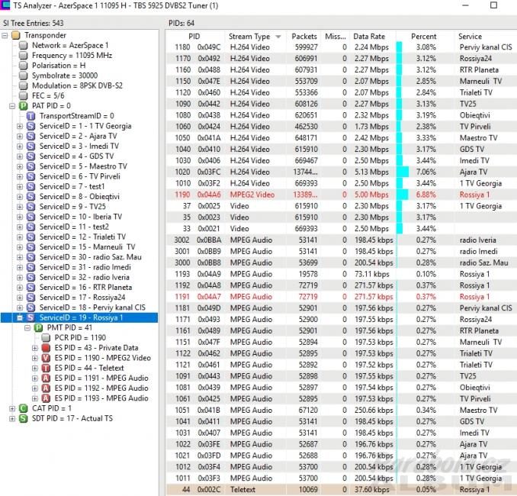The image size is (517, 496).
Task: Expand the CAT PID = 1 node
Action: click(x=12, y=408)
